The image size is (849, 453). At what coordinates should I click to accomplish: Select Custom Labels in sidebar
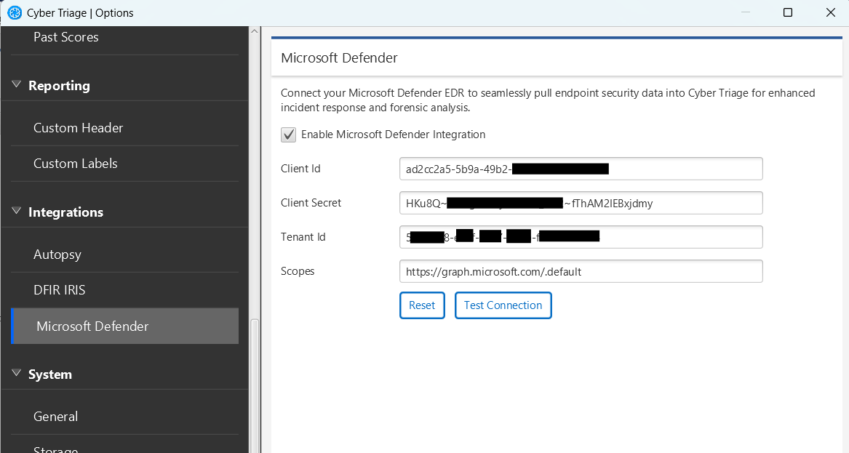76,164
